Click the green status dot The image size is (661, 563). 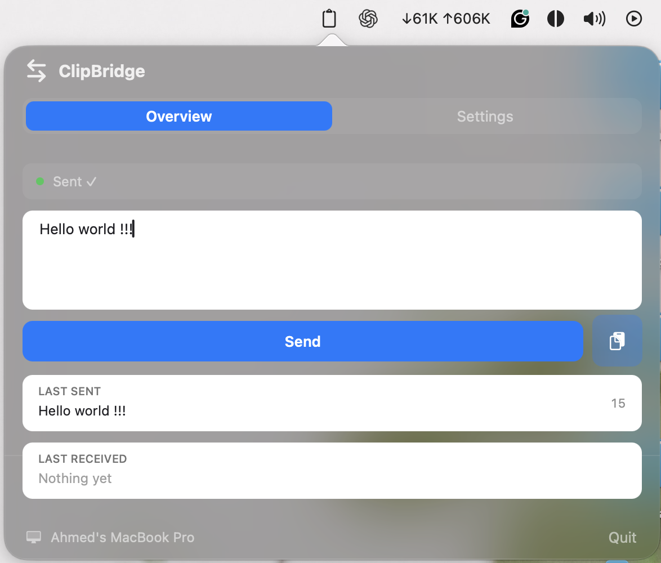(x=40, y=182)
